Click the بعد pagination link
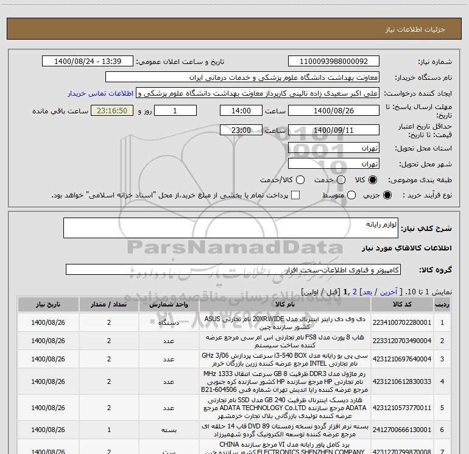This screenshot has height=454, width=469. [x=367, y=292]
